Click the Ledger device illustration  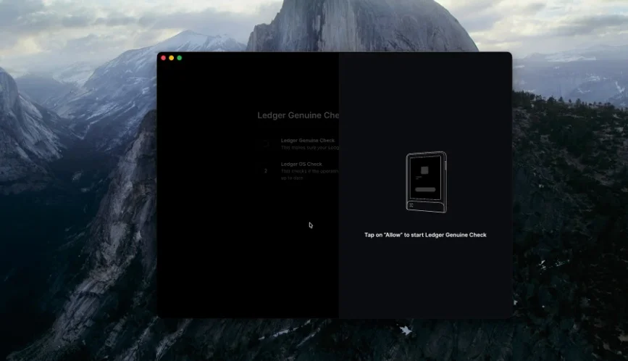pos(426,182)
